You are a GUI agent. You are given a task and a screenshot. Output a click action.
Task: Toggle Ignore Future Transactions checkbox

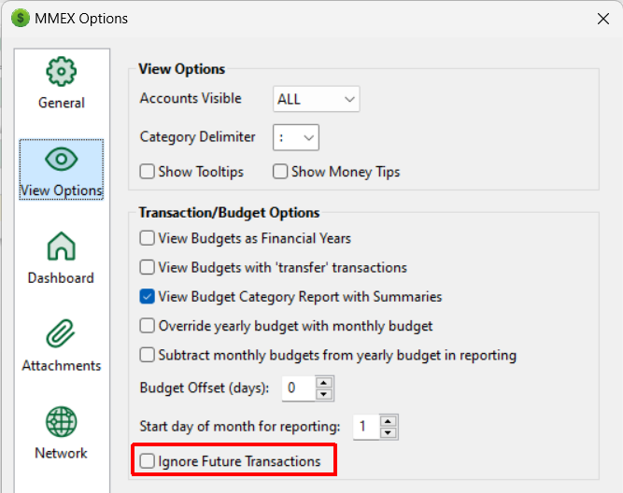point(148,461)
